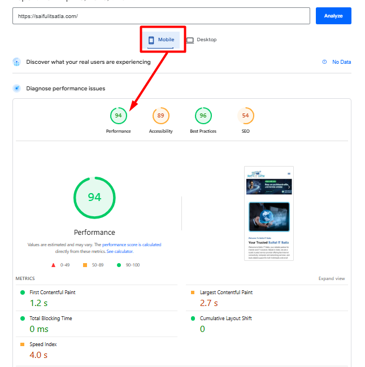Click the Diagnose performance issues icon
365x367 pixels.
[17, 88]
